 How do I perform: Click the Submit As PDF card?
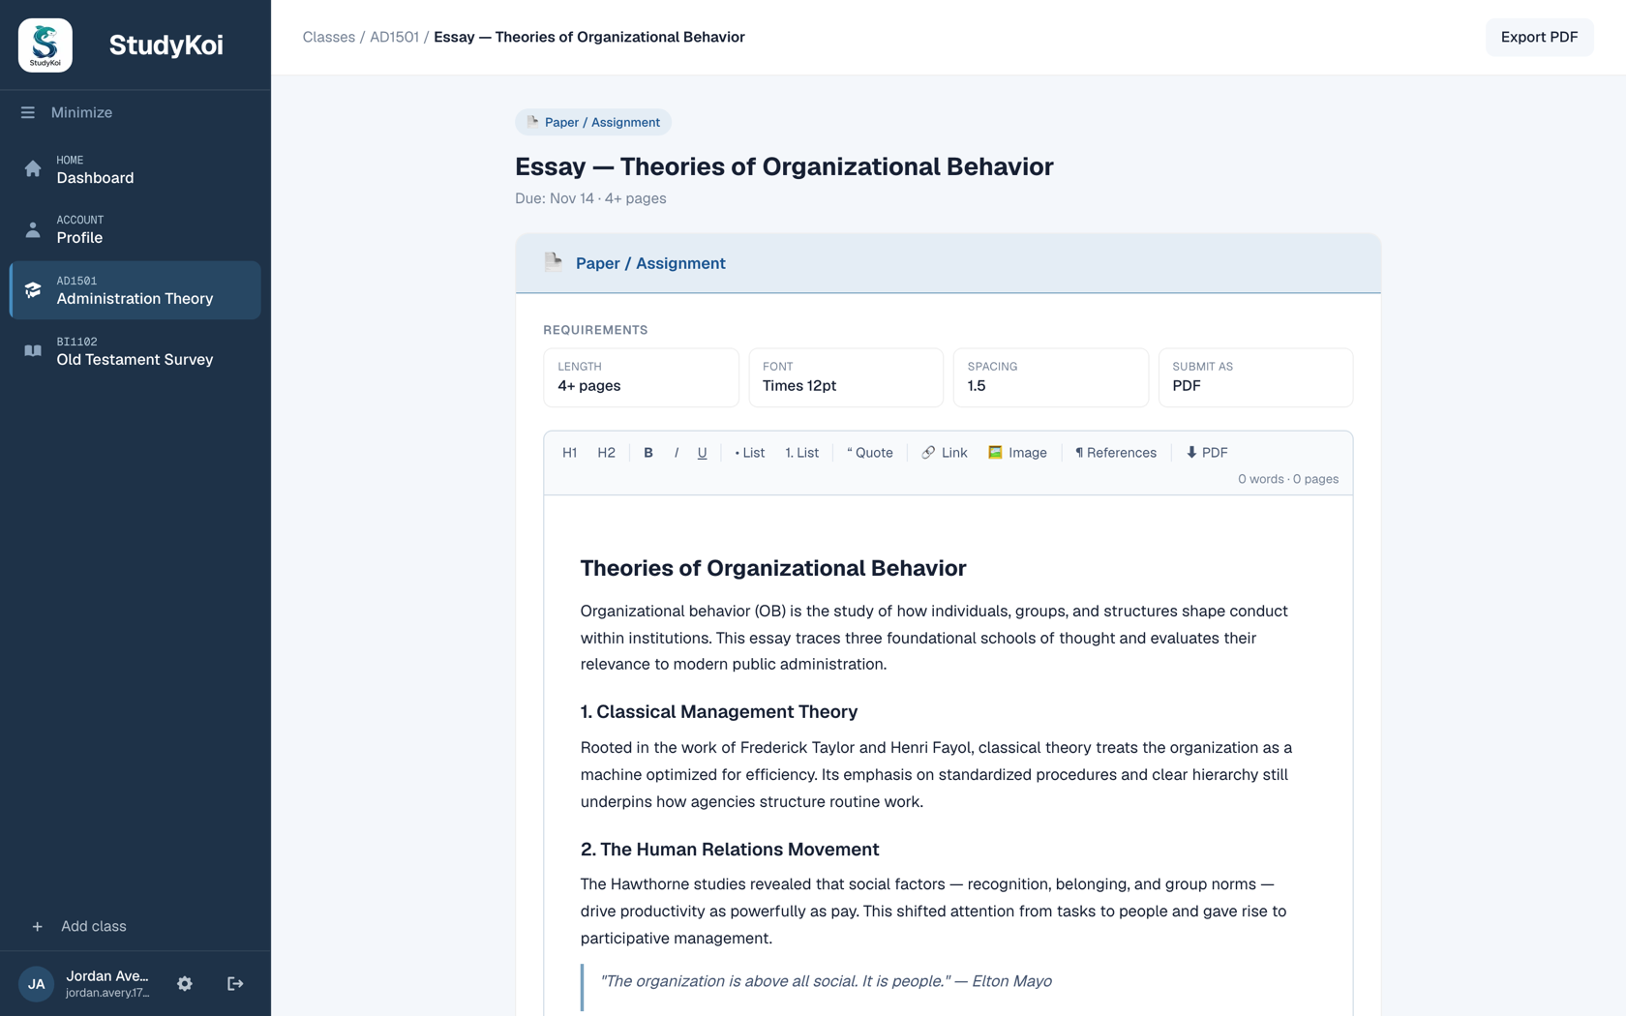pos(1255,377)
